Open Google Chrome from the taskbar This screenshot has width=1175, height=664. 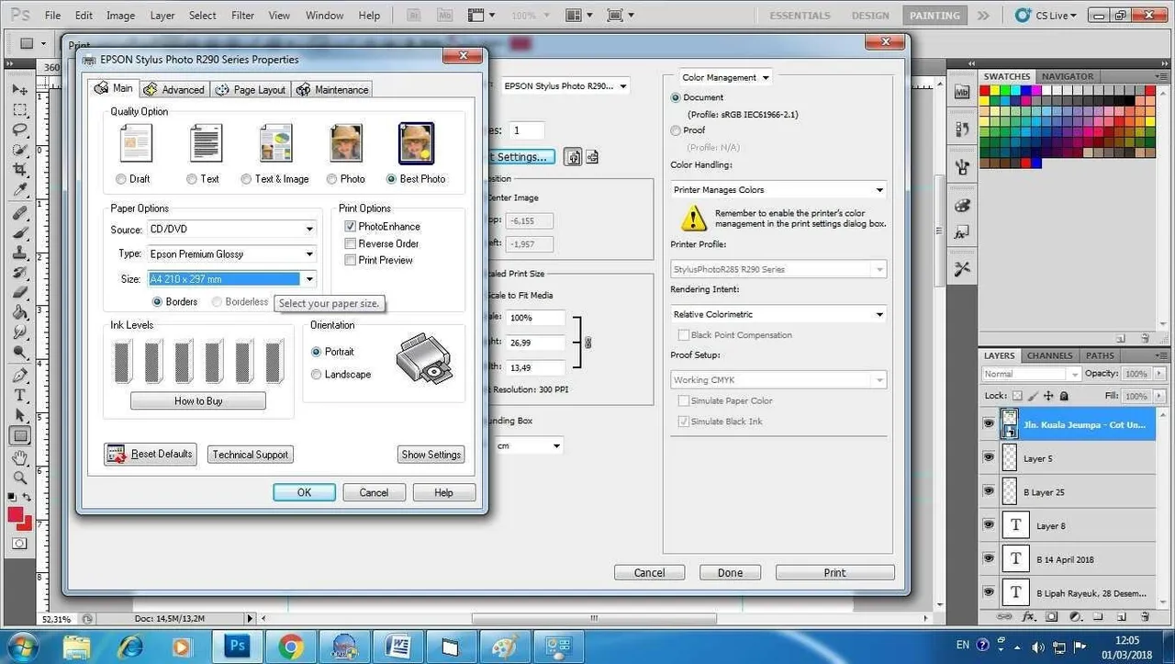pyautogui.click(x=292, y=646)
